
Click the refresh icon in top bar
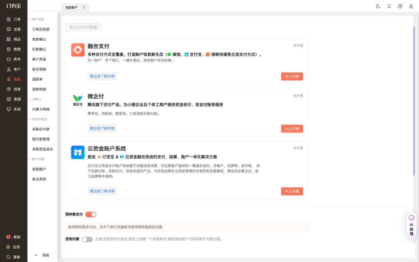(x=378, y=6)
